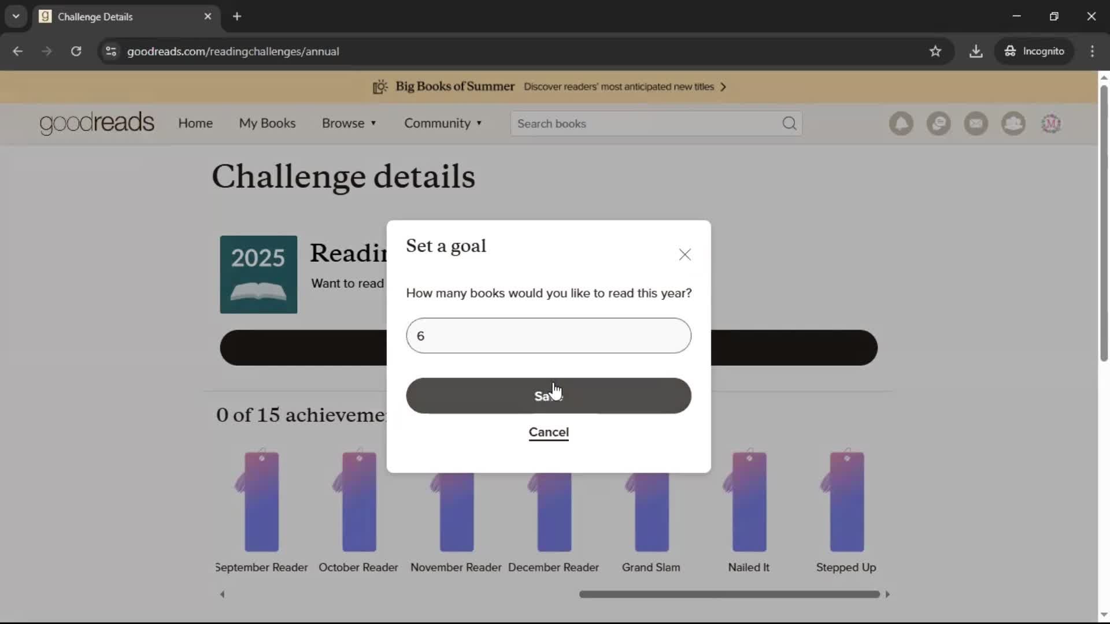The width and height of the screenshot is (1110, 624).
Task: Cancel the goal setting dialog
Action: [549, 432]
